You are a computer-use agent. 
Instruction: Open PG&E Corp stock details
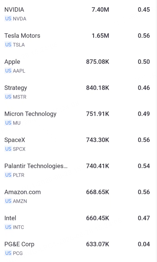pyautogui.click(x=78, y=248)
